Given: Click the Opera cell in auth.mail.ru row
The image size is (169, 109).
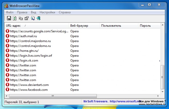Looking at the screenshot, I should 74,36.
